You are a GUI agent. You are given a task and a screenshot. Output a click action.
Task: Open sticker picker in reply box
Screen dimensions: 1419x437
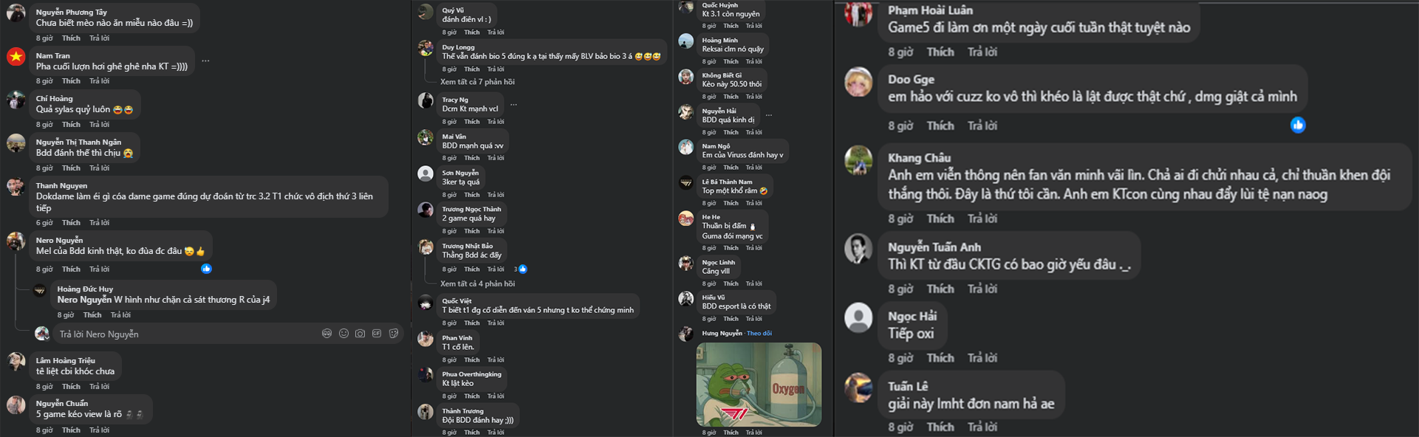click(x=394, y=334)
